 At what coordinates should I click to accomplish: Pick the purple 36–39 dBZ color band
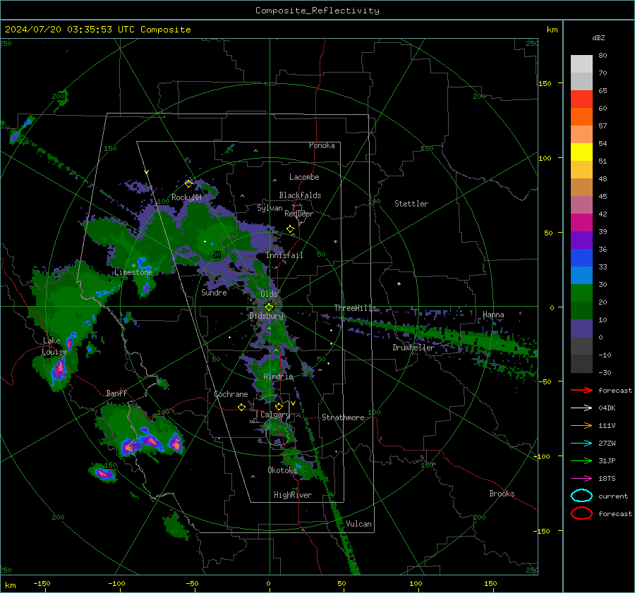pos(581,240)
